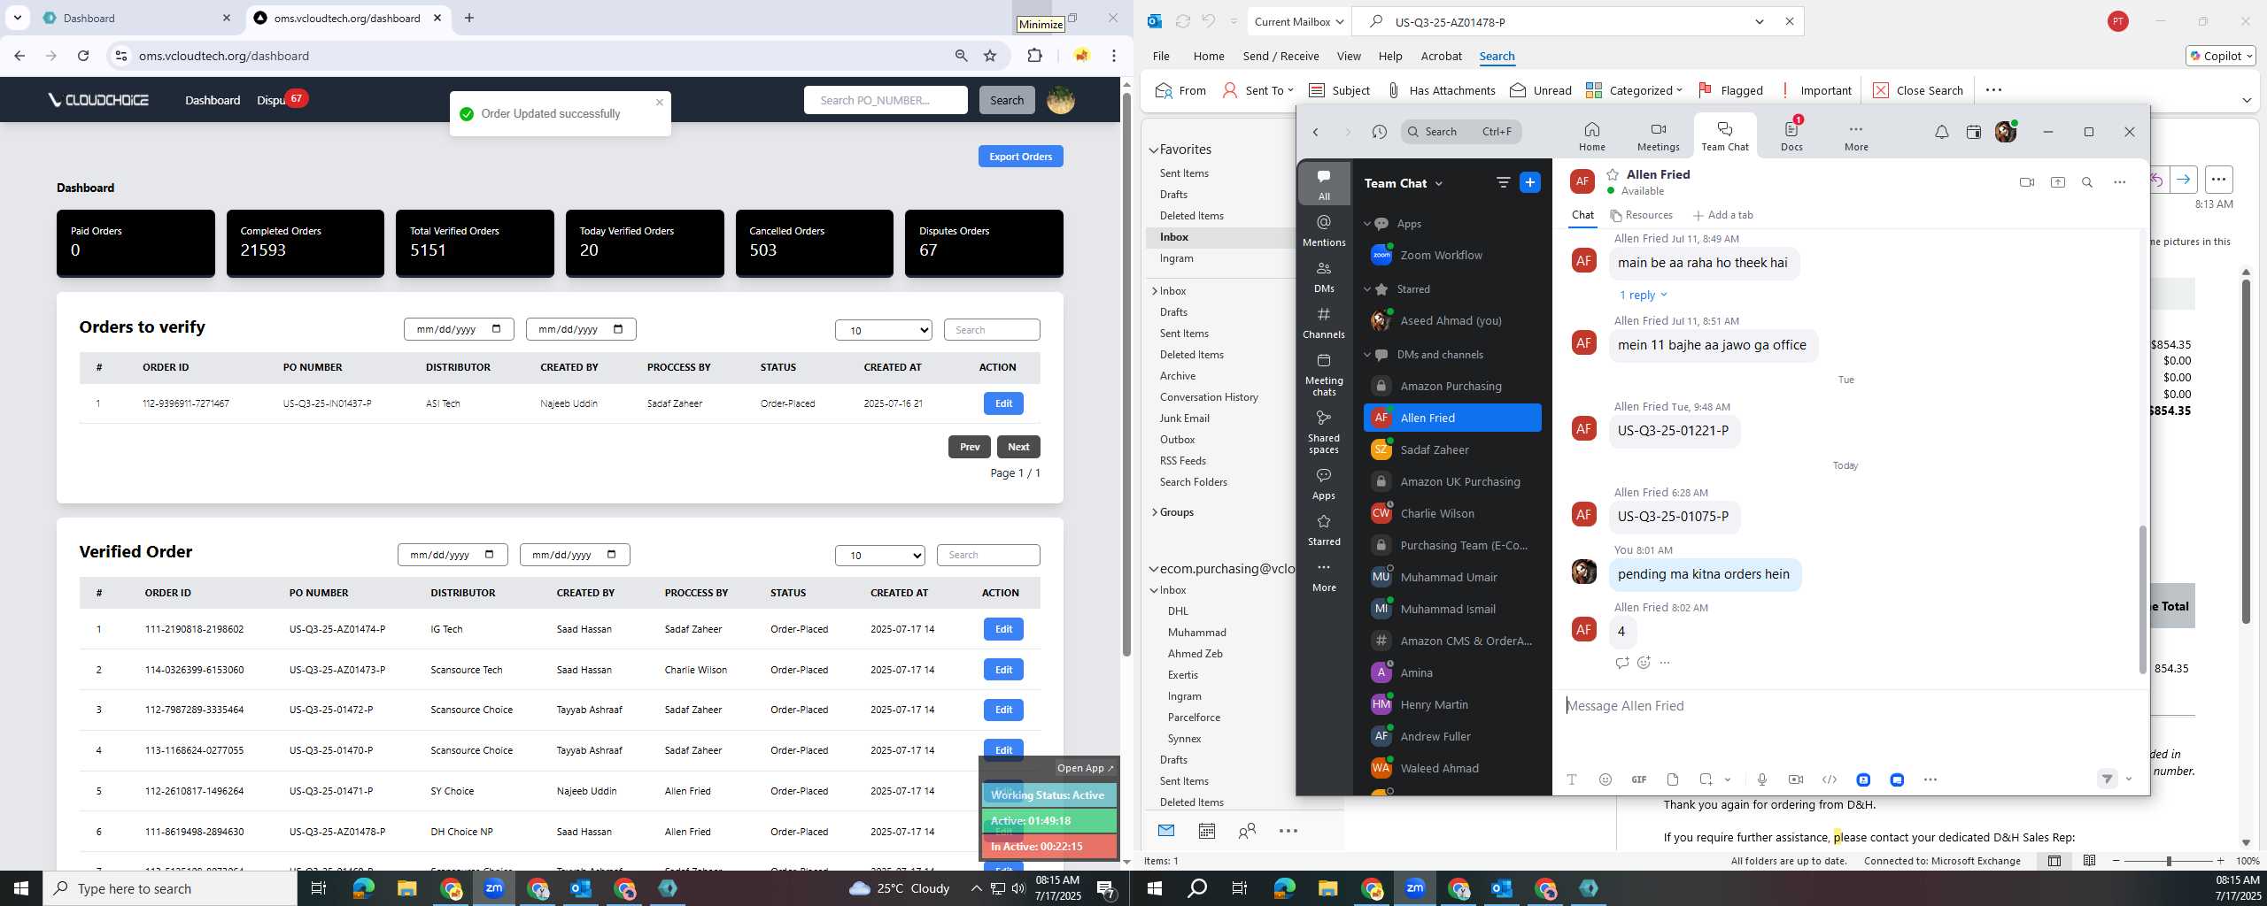Open Zoom Meetings tab
Screen dimensions: 2267x906
click(x=1658, y=136)
